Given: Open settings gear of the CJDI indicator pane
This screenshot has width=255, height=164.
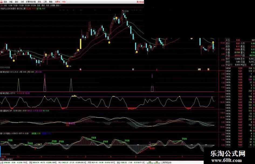Looking at the screenshot, I should tap(1, 134).
